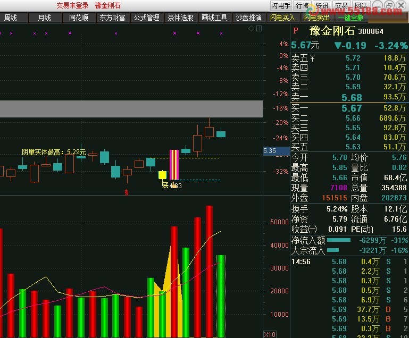Select the 同花顺 toolbar item
The image size is (409, 338).
(79, 18)
